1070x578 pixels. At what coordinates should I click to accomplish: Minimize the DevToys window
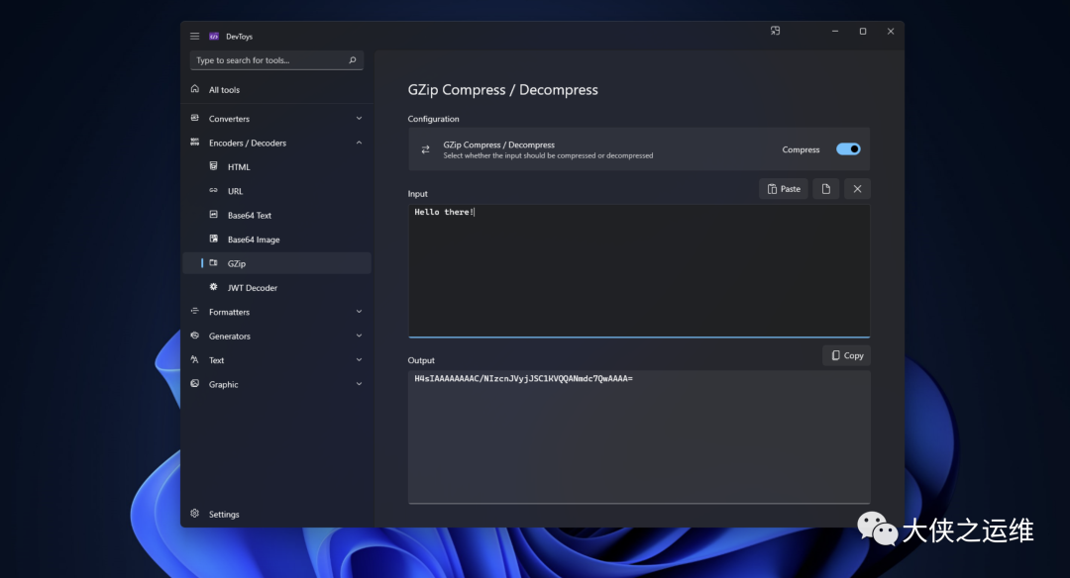coord(834,32)
